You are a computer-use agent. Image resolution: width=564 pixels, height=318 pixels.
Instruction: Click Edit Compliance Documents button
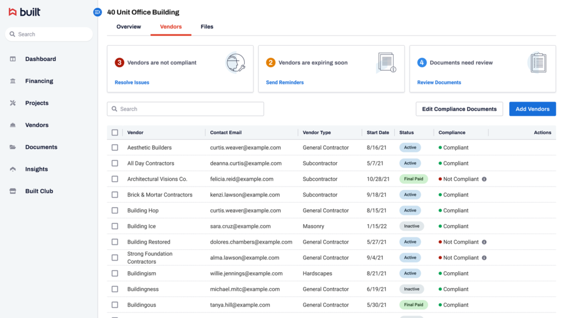(x=459, y=109)
